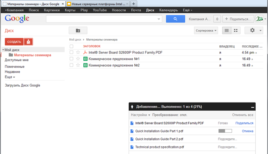
Task: Click Отменить все in upload panel
Action: (243, 115)
